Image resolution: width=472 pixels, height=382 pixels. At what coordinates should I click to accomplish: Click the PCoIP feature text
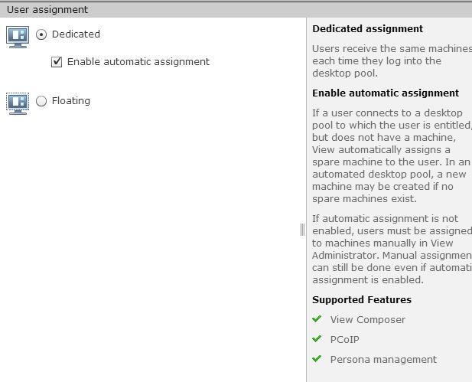[x=344, y=340]
